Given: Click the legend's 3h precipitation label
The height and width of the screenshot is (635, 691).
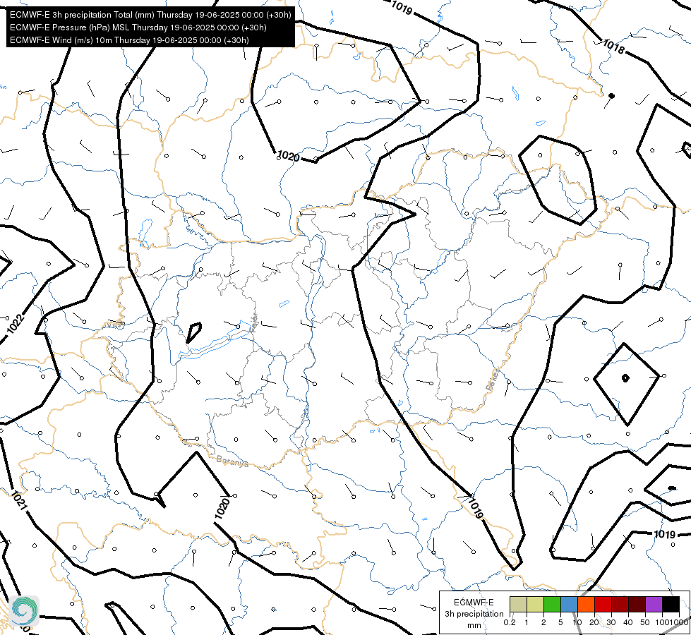Looking at the screenshot, I should 474,614.
